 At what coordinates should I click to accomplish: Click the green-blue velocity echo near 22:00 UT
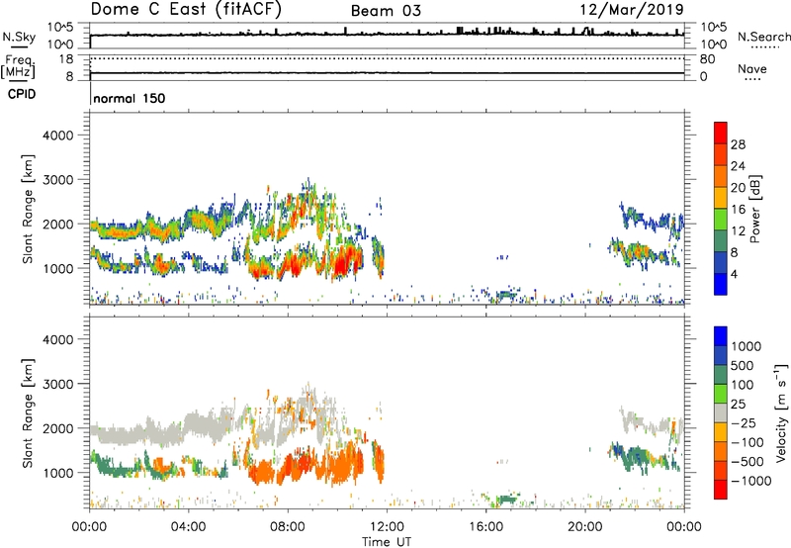635,457
